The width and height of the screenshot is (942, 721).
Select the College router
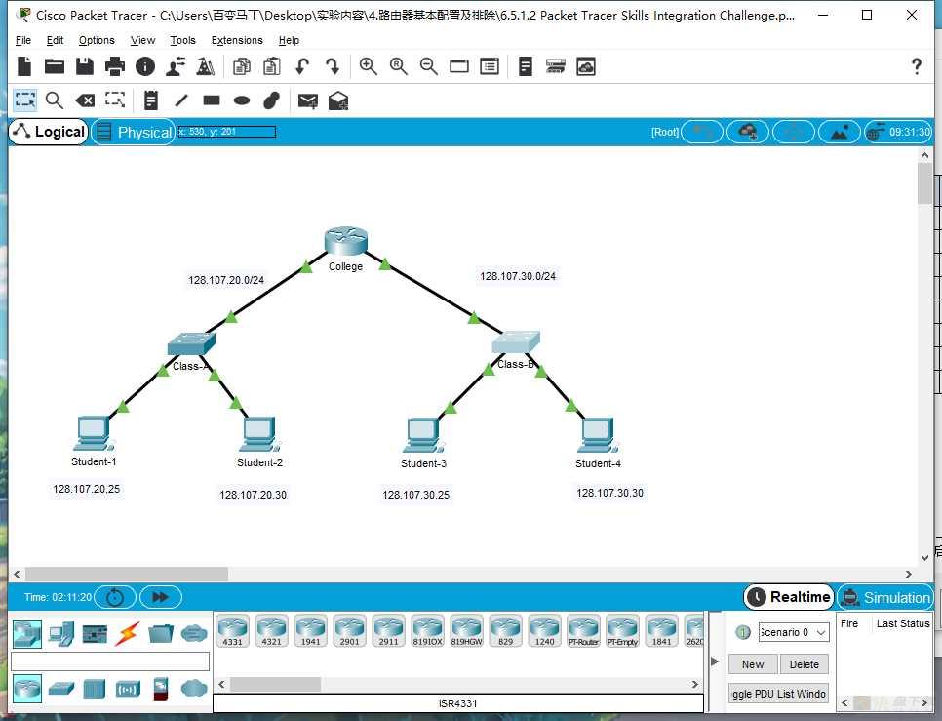point(345,240)
